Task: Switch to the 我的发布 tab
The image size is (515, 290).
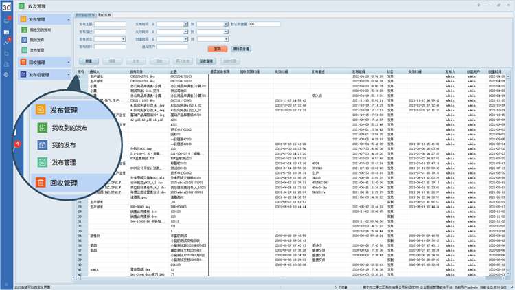Action: (105, 14)
